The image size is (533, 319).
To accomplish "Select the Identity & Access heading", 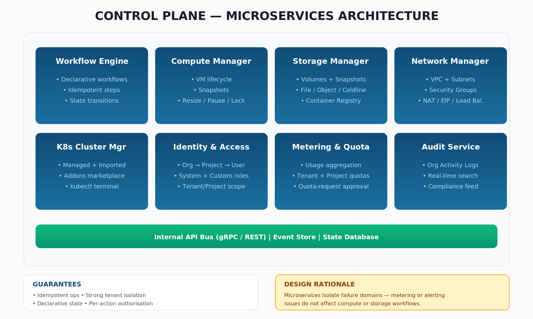I will pos(211,147).
